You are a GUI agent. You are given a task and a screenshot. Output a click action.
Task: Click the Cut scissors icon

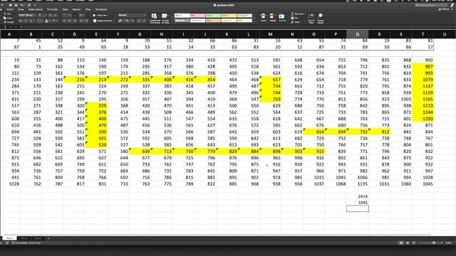pos(5,14)
